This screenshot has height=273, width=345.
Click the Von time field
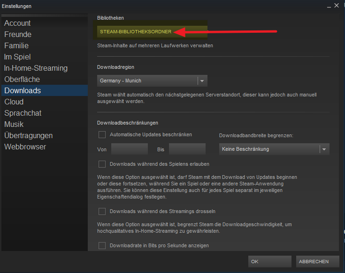(130, 149)
